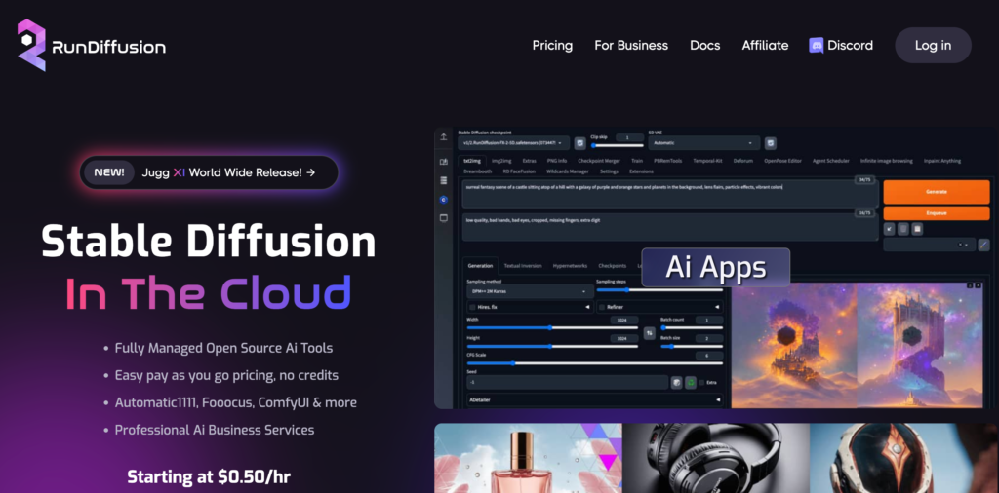Switch to Agent Scheduler tab

pos(831,161)
